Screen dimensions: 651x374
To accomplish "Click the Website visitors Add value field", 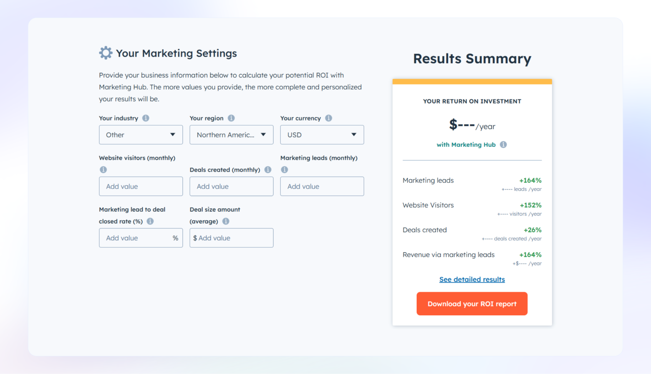I will [x=141, y=186].
